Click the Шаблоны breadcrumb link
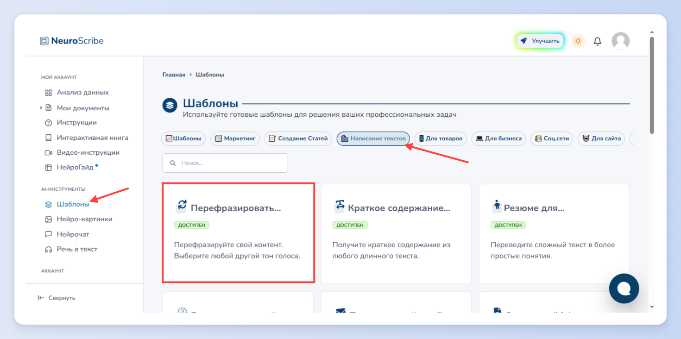The height and width of the screenshot is (339, 681). [210, 75]
